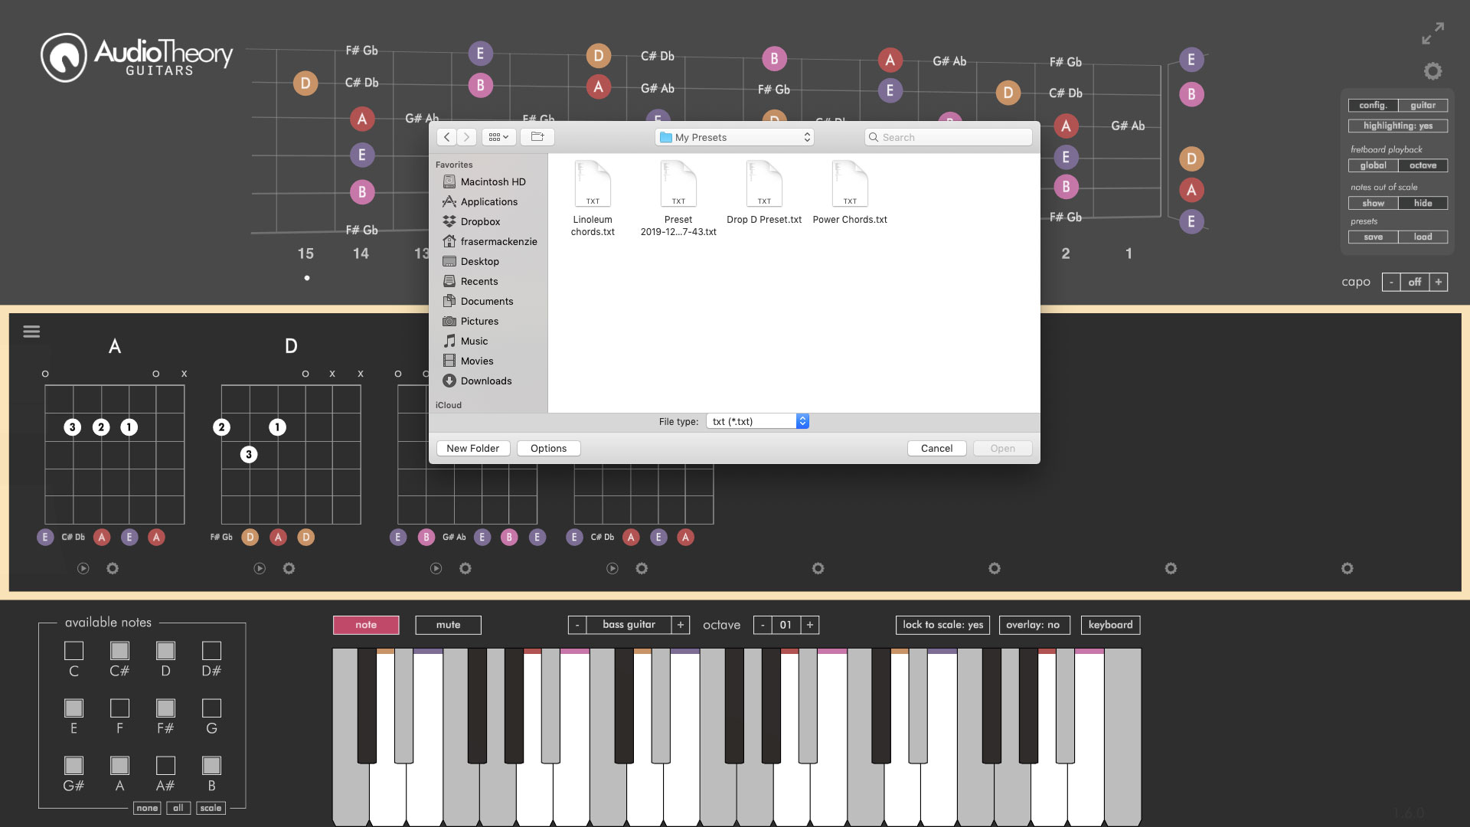Open gear of the sixth empty chord slot
Screen dimensions: 1470x827
[x=994, y=568]
